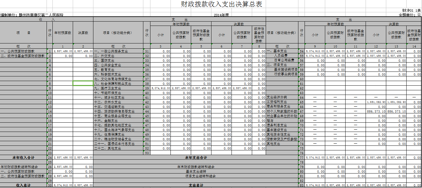Screen dimensions: 422x188
Task: Select the 支出经济分类 cell
Action: pyautogui.click(x=282, y=98)
